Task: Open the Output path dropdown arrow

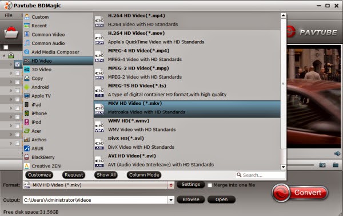Action: pos(171,200)
